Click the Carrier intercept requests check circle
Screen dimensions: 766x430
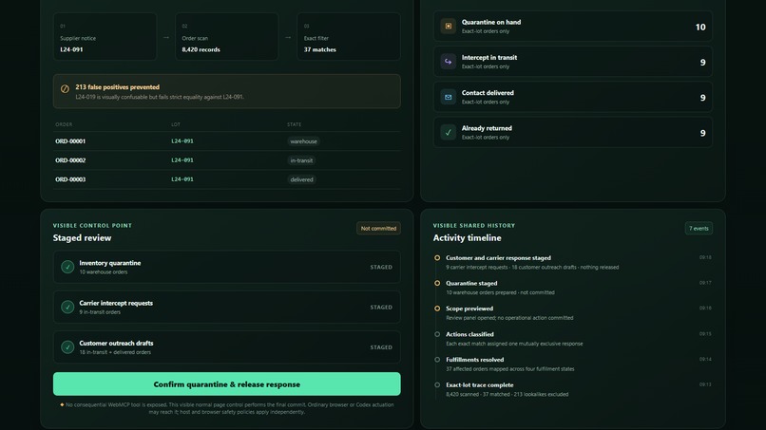tap(67, 307)
